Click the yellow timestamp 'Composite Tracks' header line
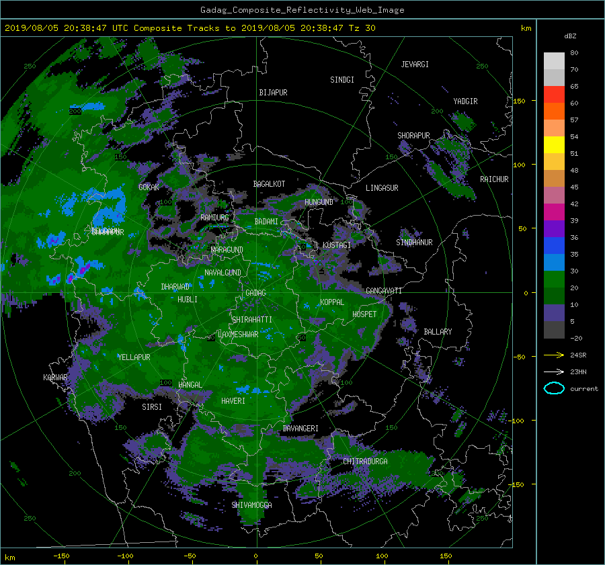The width and height of the screenshot is (605, 565). [x=190, y=28]
